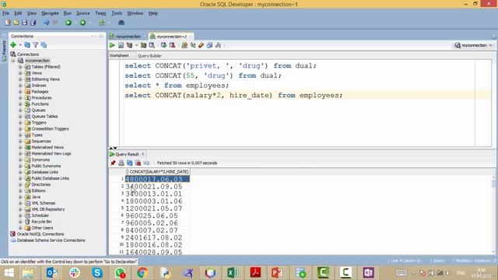The width and height of the screenshot is (498, 280).
Task: Select Oracle NoSQL Connections item
Action: [x=40, y=234]
